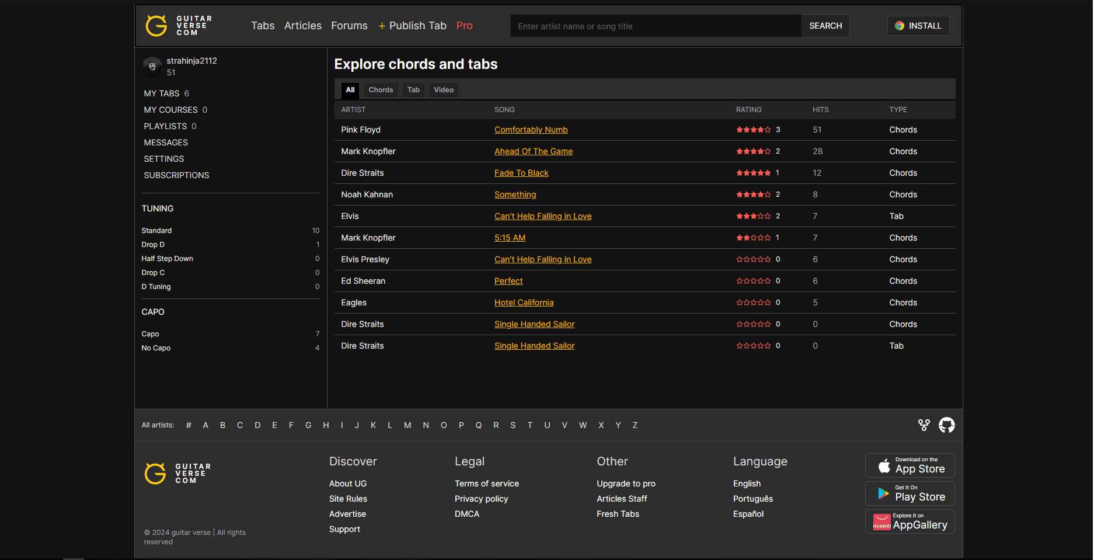Open the Huawei AppGallery badge
Image resolution: width=1094 pixels, height=560 pixels.
coord(910,521)
